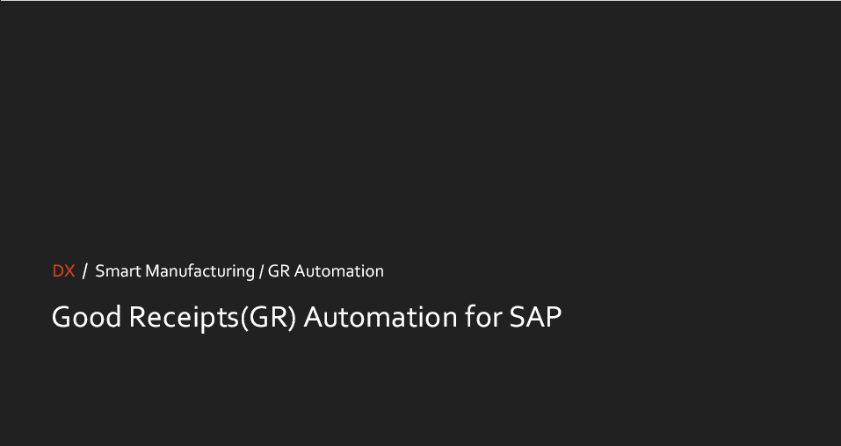Click the (GR) abbreviation in the title

click(x=268, y=317)
